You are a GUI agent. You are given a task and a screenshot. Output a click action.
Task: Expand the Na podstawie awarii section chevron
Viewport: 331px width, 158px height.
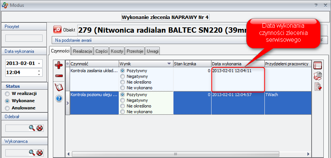pos(321,40)
